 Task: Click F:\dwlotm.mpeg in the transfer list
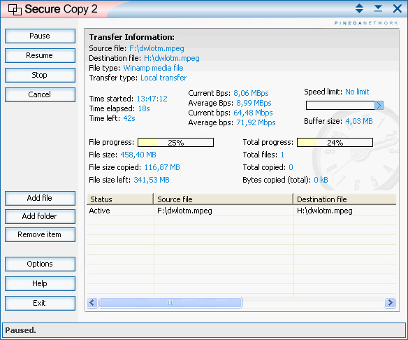pos(184,211)
